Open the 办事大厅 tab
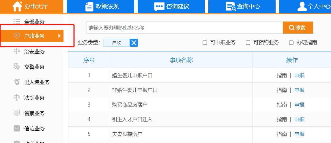 pyautogui.click(x=31, y=7)
